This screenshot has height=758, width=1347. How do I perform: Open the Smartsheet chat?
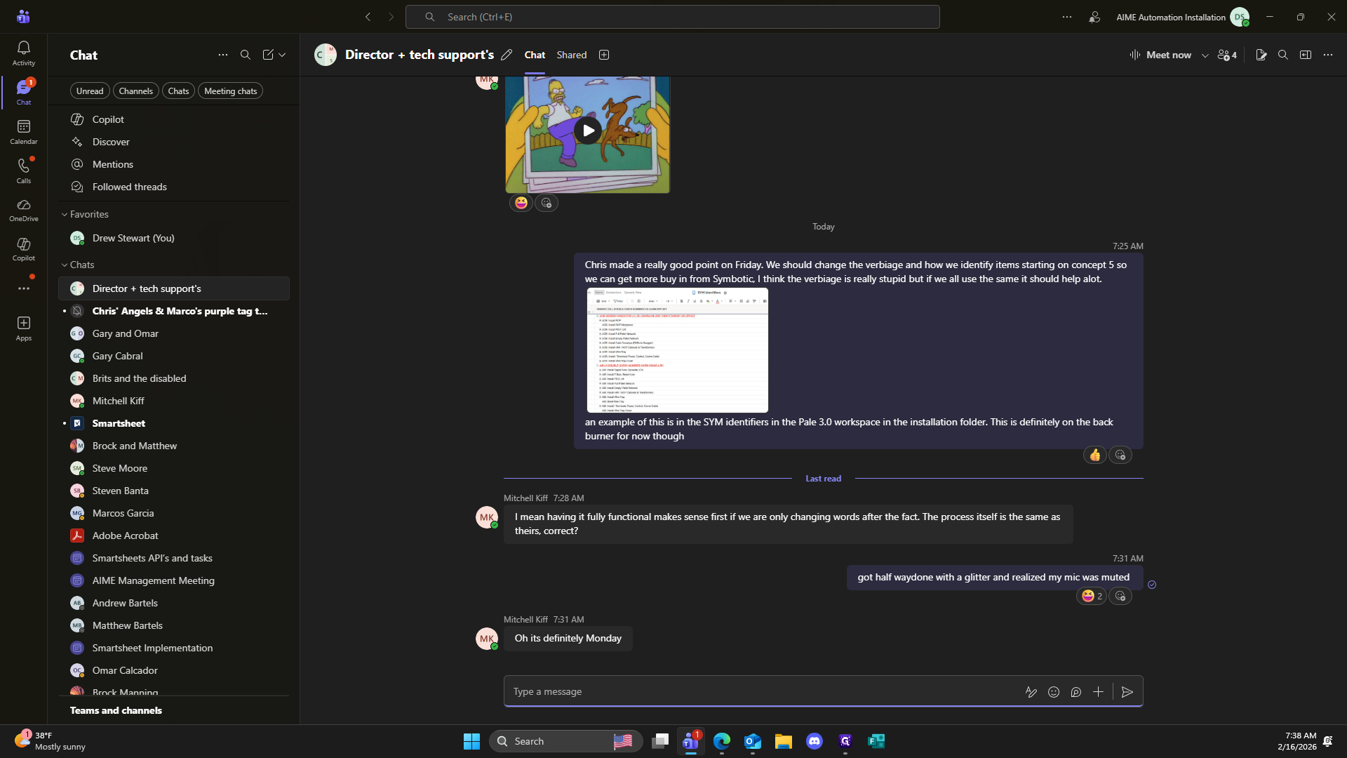pyautogui.click(x=119, y=423)
